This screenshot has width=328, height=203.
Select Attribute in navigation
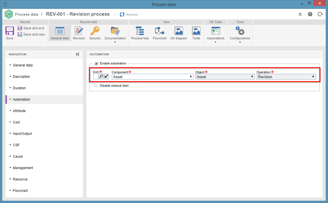pos(19,111)
